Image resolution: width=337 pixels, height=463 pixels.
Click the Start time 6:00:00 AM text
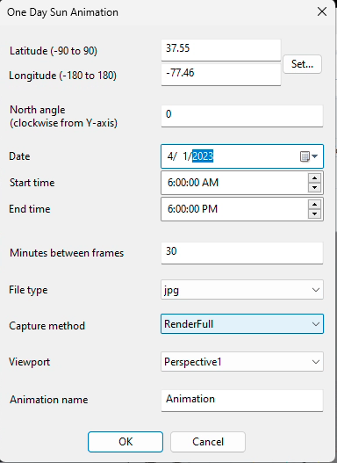pos(193,183)
